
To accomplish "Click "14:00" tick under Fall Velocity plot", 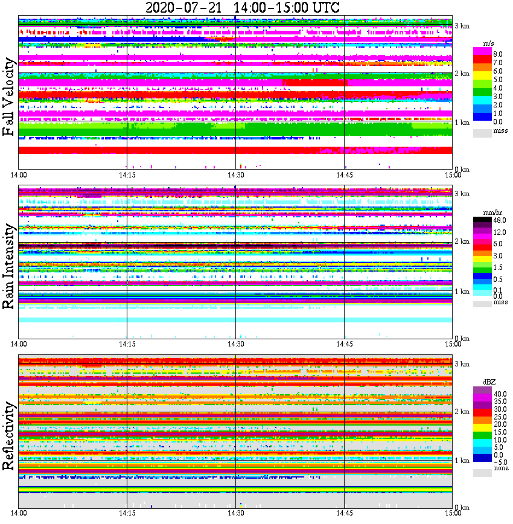I will [18, 175].
